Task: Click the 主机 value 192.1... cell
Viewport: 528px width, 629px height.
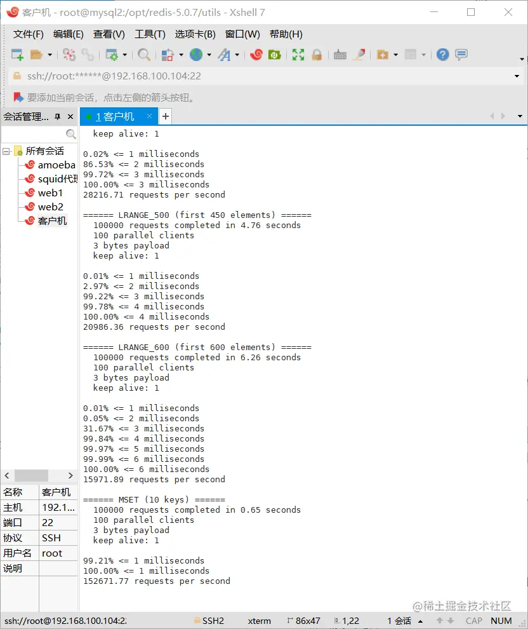Action: [x=58, y=508]
